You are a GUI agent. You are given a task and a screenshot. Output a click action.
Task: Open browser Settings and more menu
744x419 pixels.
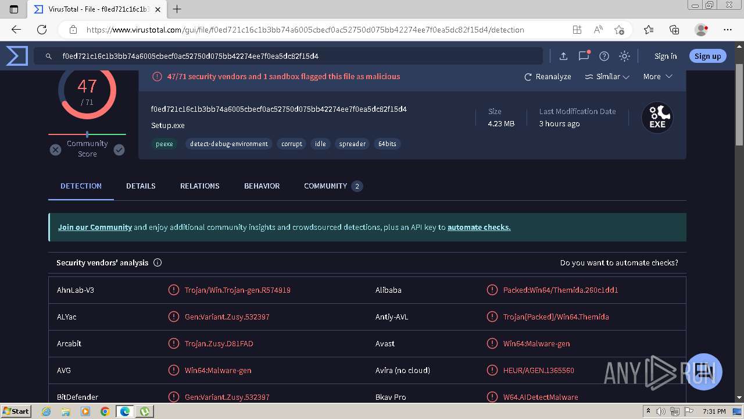click(728, 30)
